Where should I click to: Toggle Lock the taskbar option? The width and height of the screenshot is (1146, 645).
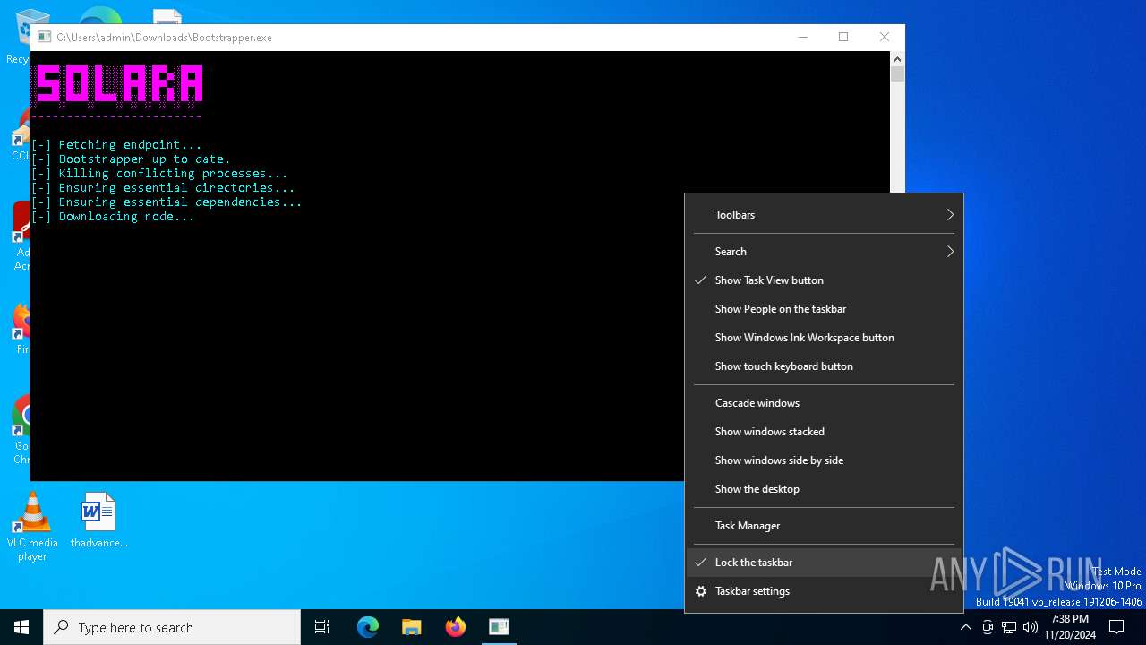pos(824,563)
